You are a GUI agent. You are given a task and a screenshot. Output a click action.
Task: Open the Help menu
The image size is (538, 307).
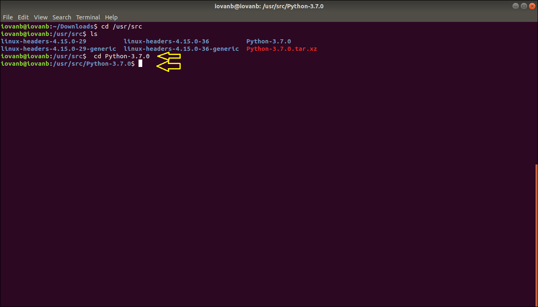(x=111, y=17)
